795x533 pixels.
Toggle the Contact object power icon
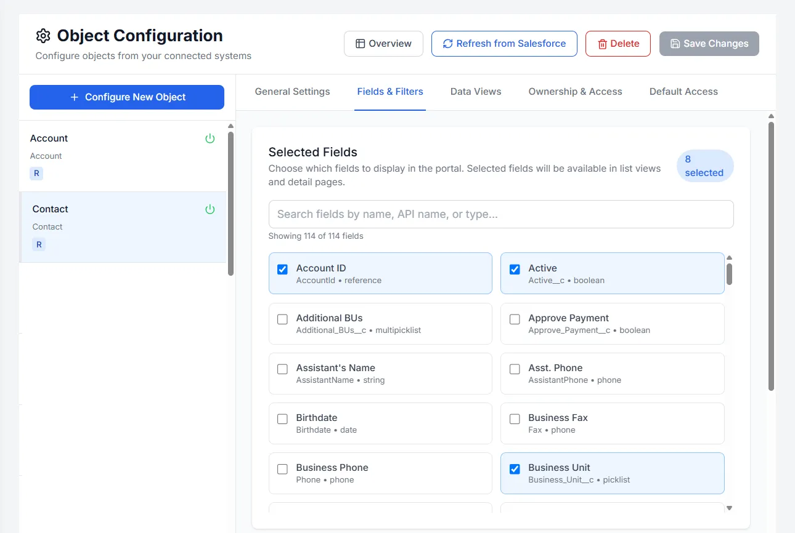tap(210, 209)
